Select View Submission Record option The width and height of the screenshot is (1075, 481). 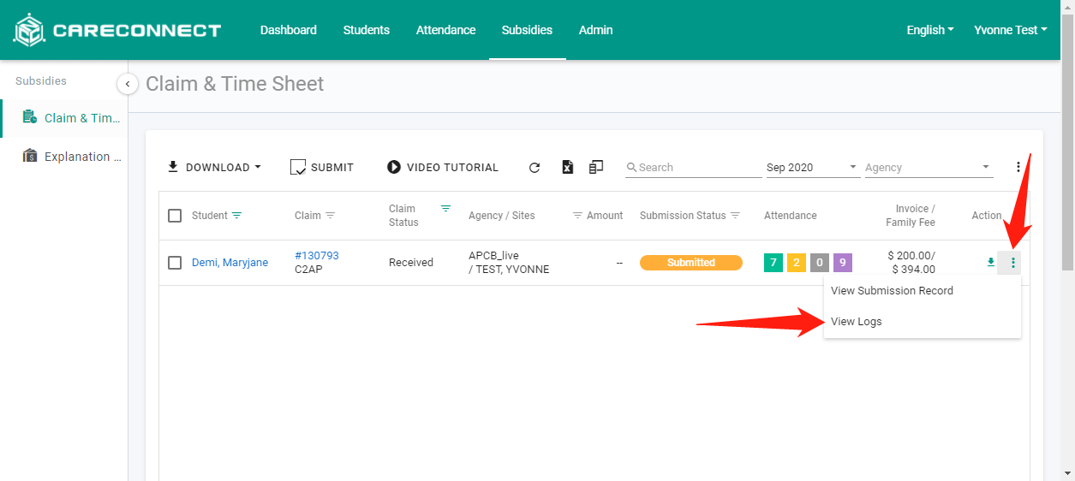pyautogui.click(x=892, y=291)
